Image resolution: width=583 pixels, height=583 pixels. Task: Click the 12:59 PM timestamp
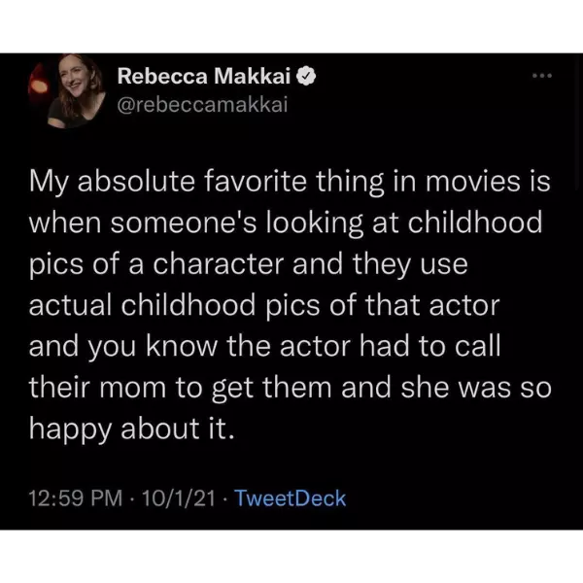point(74,498)
